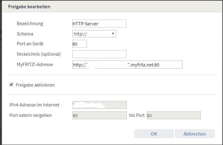223x145 pixels.
Task: Click the greyed IPv4-Adresse im Internet field
Action: tap(99, 105)
